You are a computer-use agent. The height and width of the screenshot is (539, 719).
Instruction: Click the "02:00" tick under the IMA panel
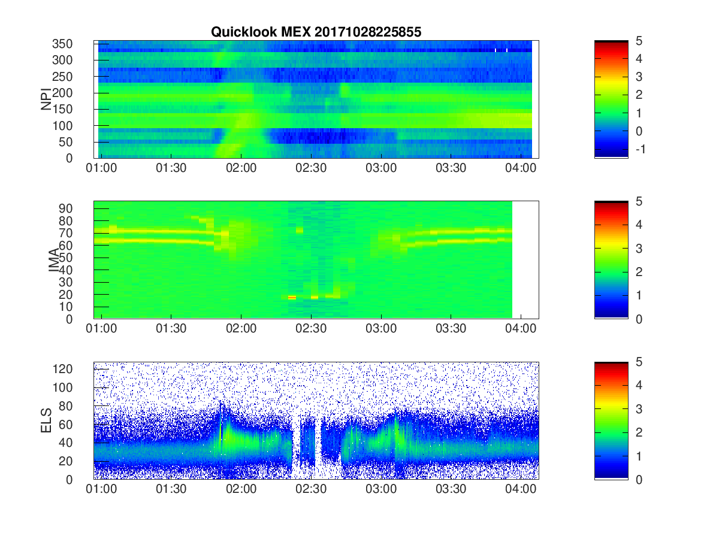point(241,330)
